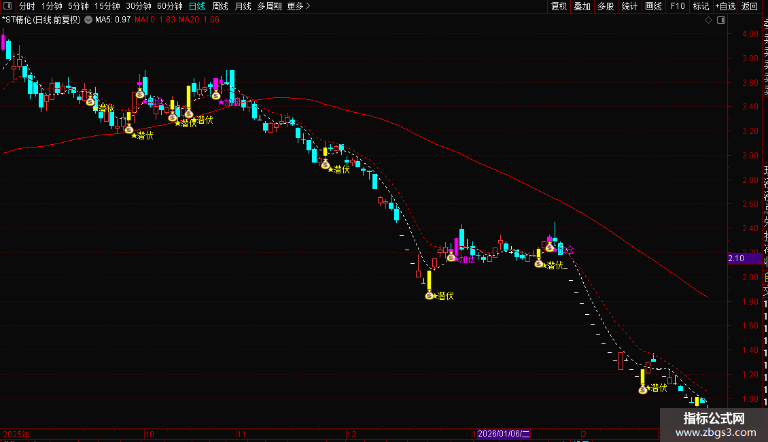The image size is (768, 442).
Task: Click the *ST精伦(日线.前复权) title
Action: pos(41,20)
